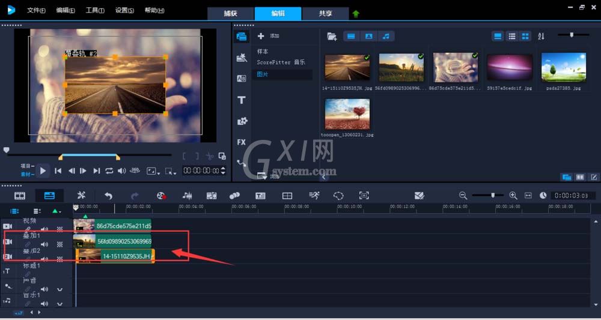This screenshot has width=601, height=320.
Task: Toggle display of photos in library
Action: click(x=369, y=37)
